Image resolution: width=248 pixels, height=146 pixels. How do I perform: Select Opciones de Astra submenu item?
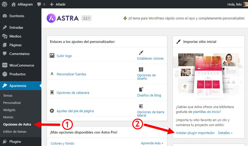17,124
